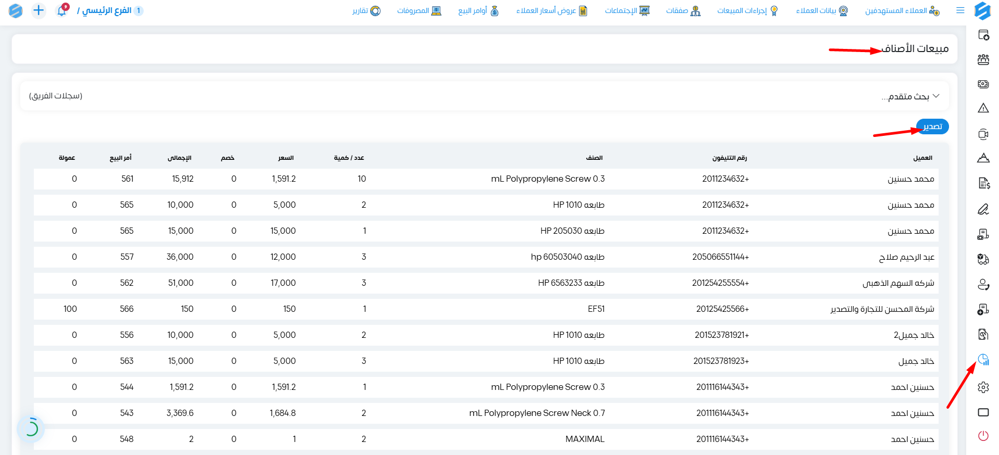Image resolution: width=999 pixels, height=455 pixels.
Task: Open the bell notifications icon
Action: 62,10
